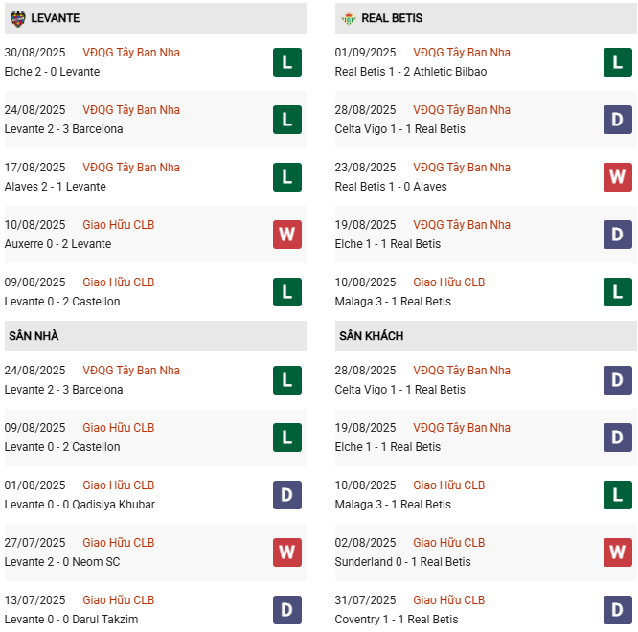Click the W badge for Auxerre 0-2 Levante

pyautogui.click(x=287, y=235)
